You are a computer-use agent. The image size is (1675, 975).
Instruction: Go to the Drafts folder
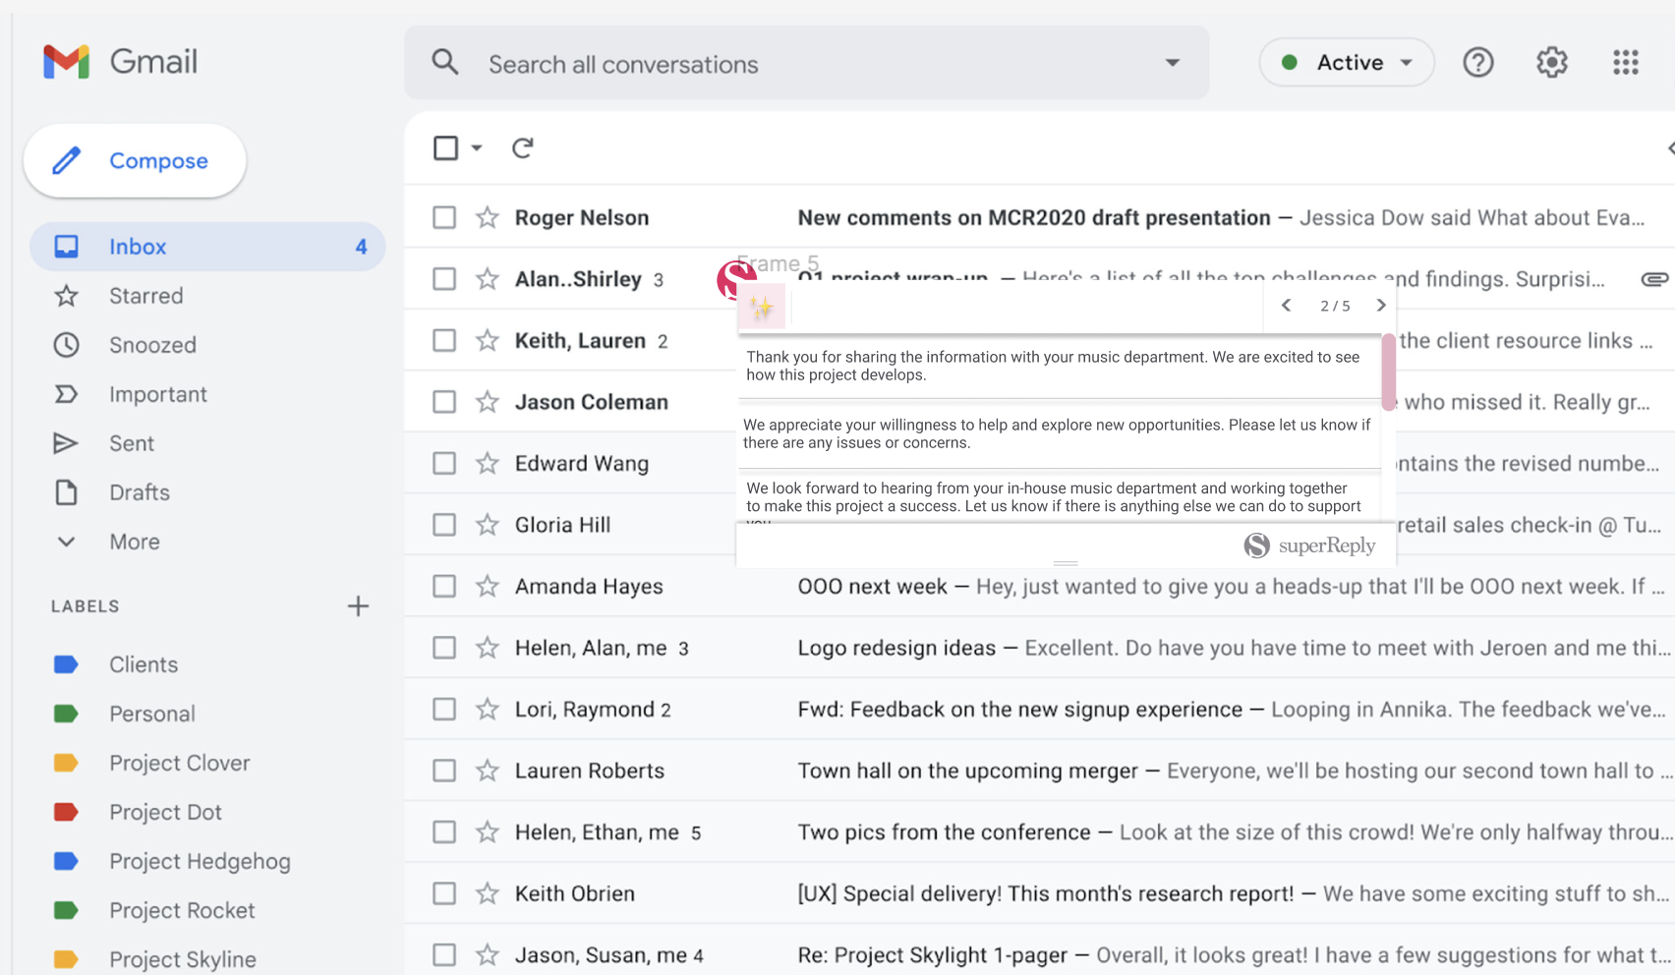(139, 492)
